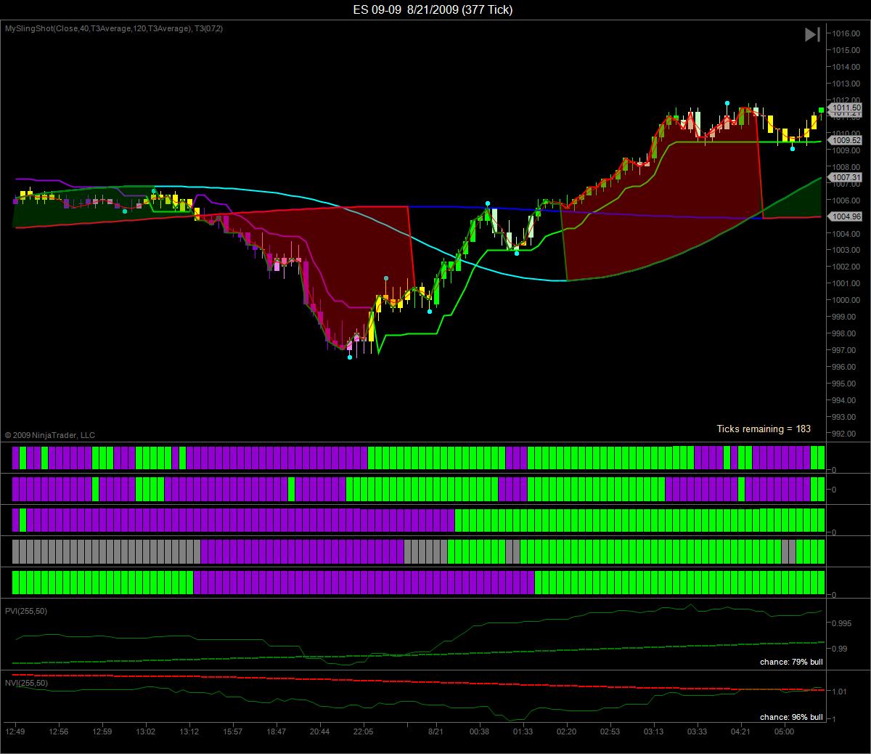Click the 22:05 time axis label
Image resolution: width=871 pixels, height=754 pixels.
pos(364,731)
